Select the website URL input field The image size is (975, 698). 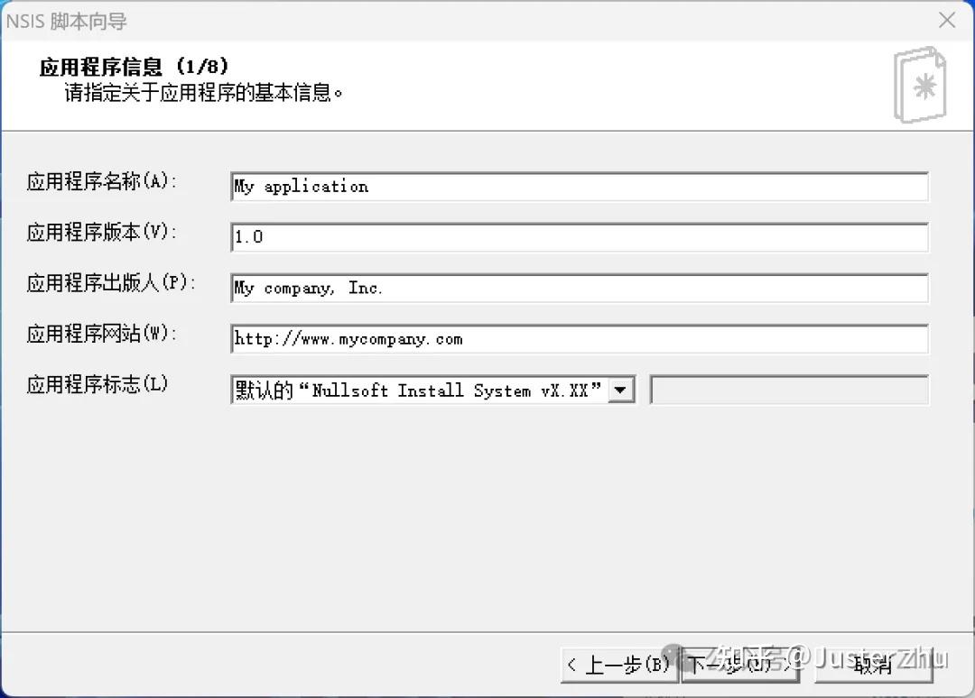point(578,339)
